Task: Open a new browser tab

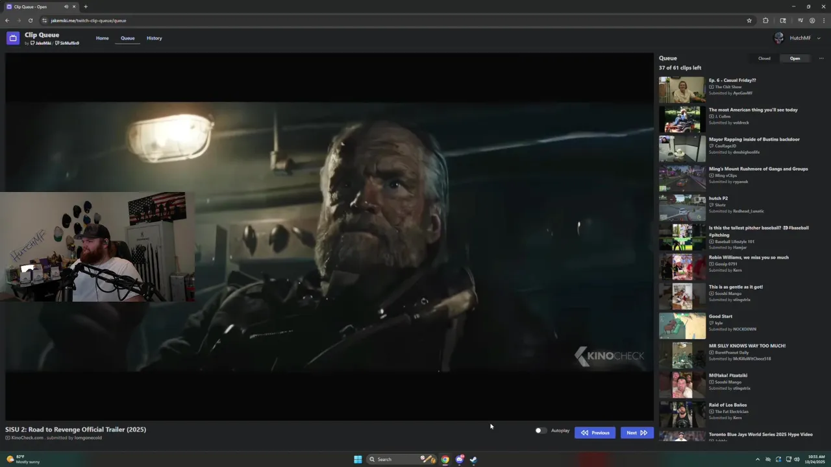Action: tap(86, 6)
